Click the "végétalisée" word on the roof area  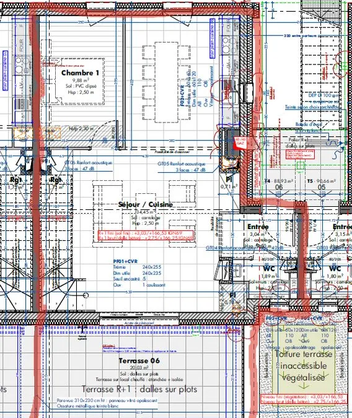(304, 378)
